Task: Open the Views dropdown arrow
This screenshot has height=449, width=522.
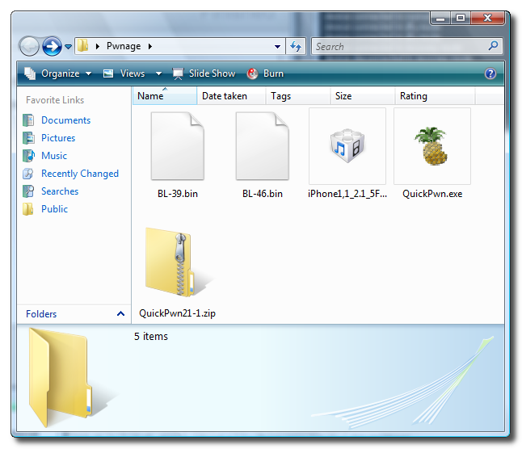Action: point(158,73)
